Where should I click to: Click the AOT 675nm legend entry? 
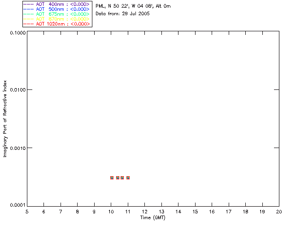(x=57, y=14)
